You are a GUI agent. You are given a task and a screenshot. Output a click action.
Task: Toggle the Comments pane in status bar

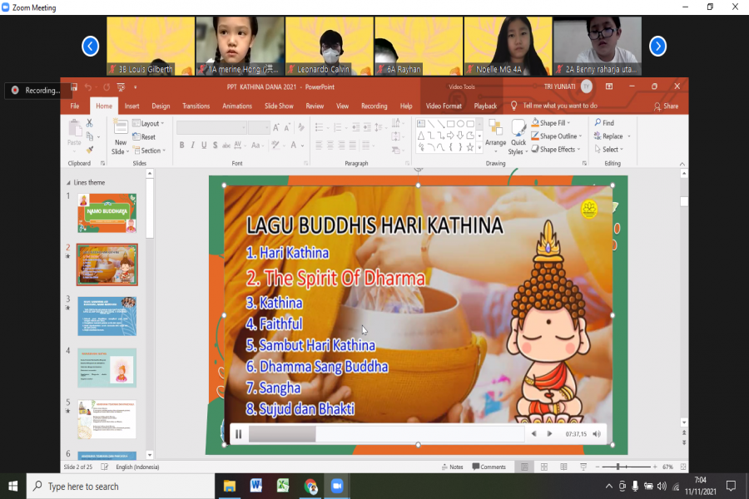[489, 467]
